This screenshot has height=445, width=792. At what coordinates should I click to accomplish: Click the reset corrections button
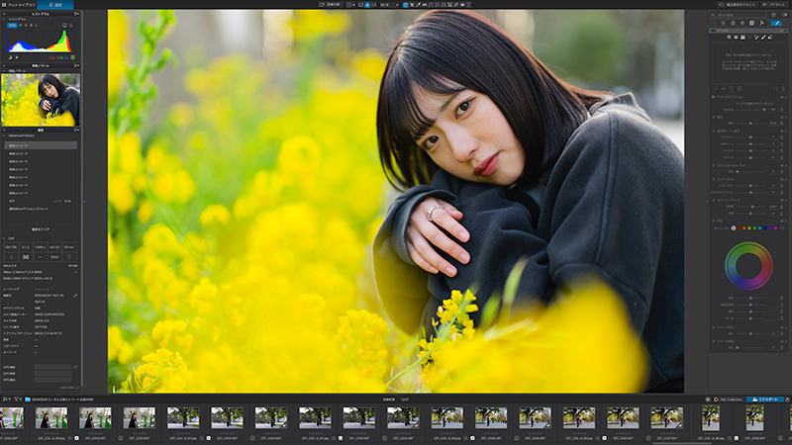point(738,5)
